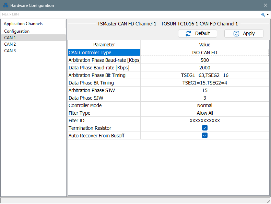Edit Filter ID XXXXXXXXXXX value
The width and height of the screenshot is (271, 204).
pos(205,121)
